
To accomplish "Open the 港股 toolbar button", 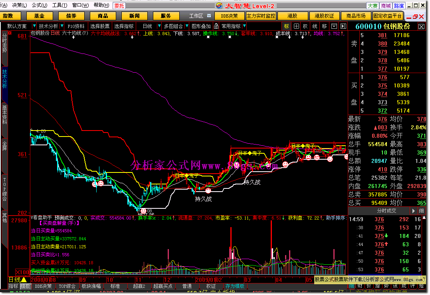I will [292, 16].
